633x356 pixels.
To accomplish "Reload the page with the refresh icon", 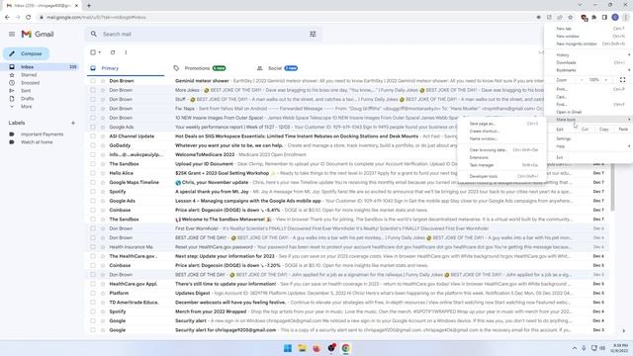I will click(x=29, y=18).
